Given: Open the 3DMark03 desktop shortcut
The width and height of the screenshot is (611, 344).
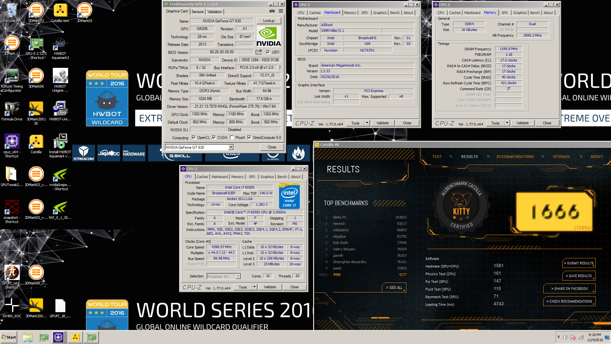Looking at the screenshot, I should point(36,13).
